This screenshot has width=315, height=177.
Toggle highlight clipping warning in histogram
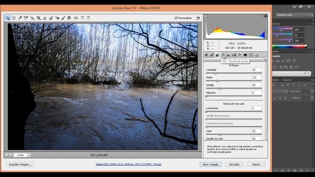[x=266, y=16]
